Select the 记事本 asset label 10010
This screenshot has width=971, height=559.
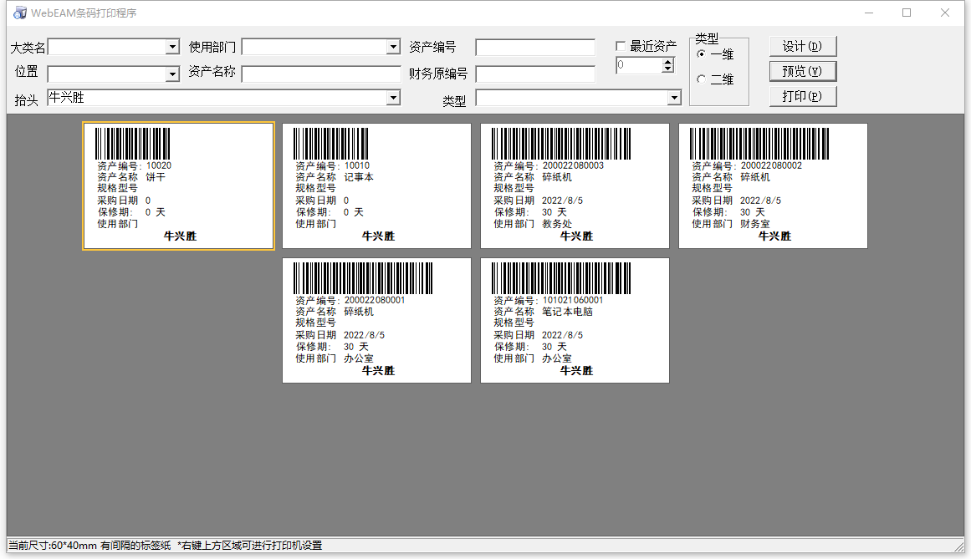pyautogui.click(x=376, y=185)
